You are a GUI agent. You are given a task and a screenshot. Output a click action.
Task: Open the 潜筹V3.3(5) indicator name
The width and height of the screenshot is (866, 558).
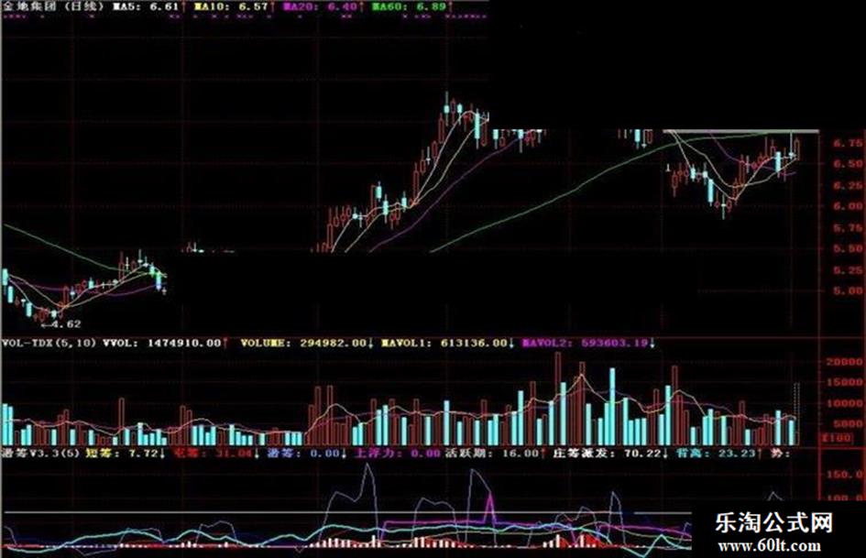pos(40,454)
